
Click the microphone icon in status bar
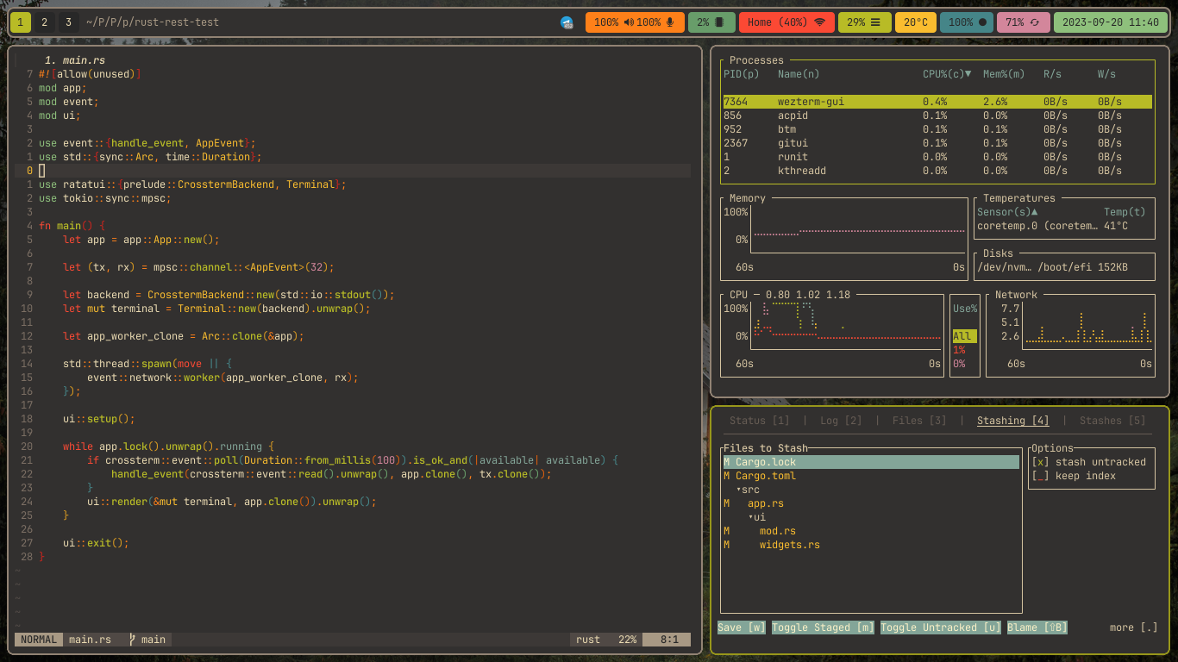click(671, 22)
